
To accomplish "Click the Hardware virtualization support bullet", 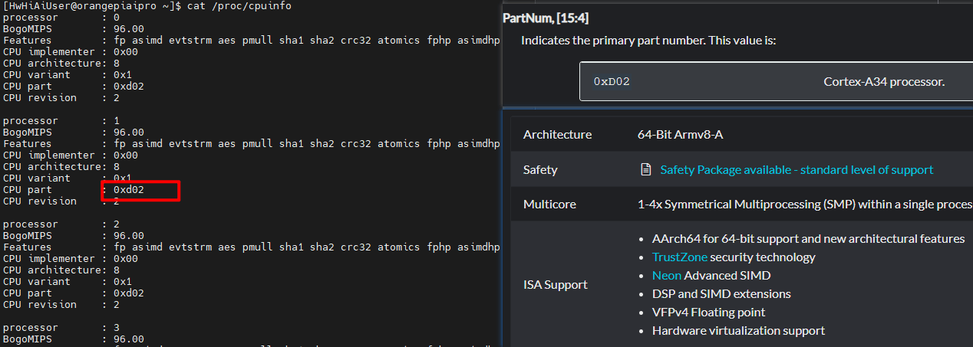I will click(x=738, y=330).
